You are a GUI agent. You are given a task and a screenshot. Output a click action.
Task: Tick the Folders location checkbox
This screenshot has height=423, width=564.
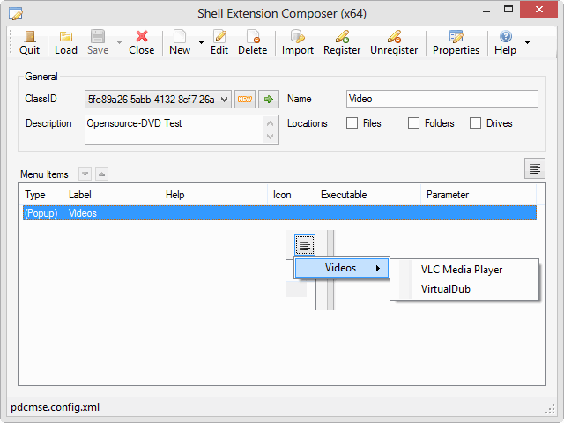pyautogui.click(x=414, y=123)
